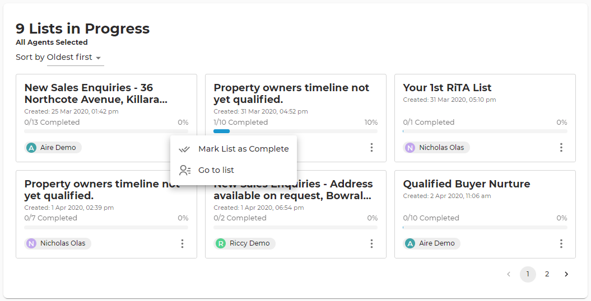Click page 1 pagination button
The height and width of the screenshot is (301, 591).
(x=528, y=274)
